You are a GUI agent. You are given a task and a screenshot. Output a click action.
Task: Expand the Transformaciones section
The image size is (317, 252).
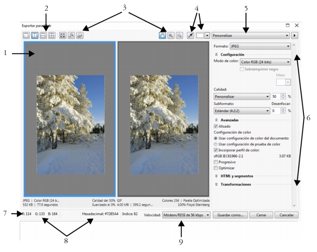point(235,184)
